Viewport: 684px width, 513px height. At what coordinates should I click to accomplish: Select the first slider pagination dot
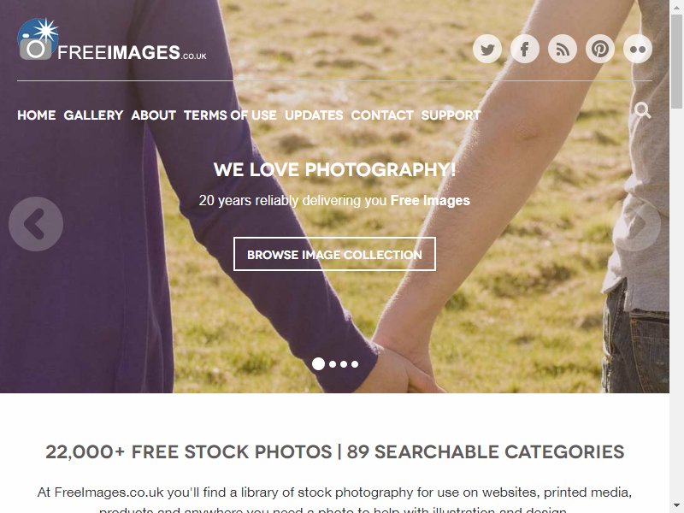318,364
